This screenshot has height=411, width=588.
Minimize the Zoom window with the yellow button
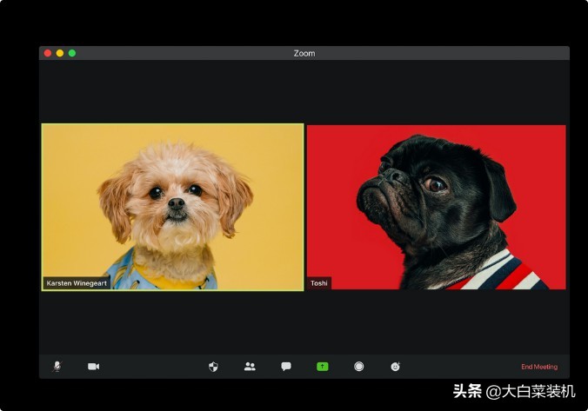60,53
